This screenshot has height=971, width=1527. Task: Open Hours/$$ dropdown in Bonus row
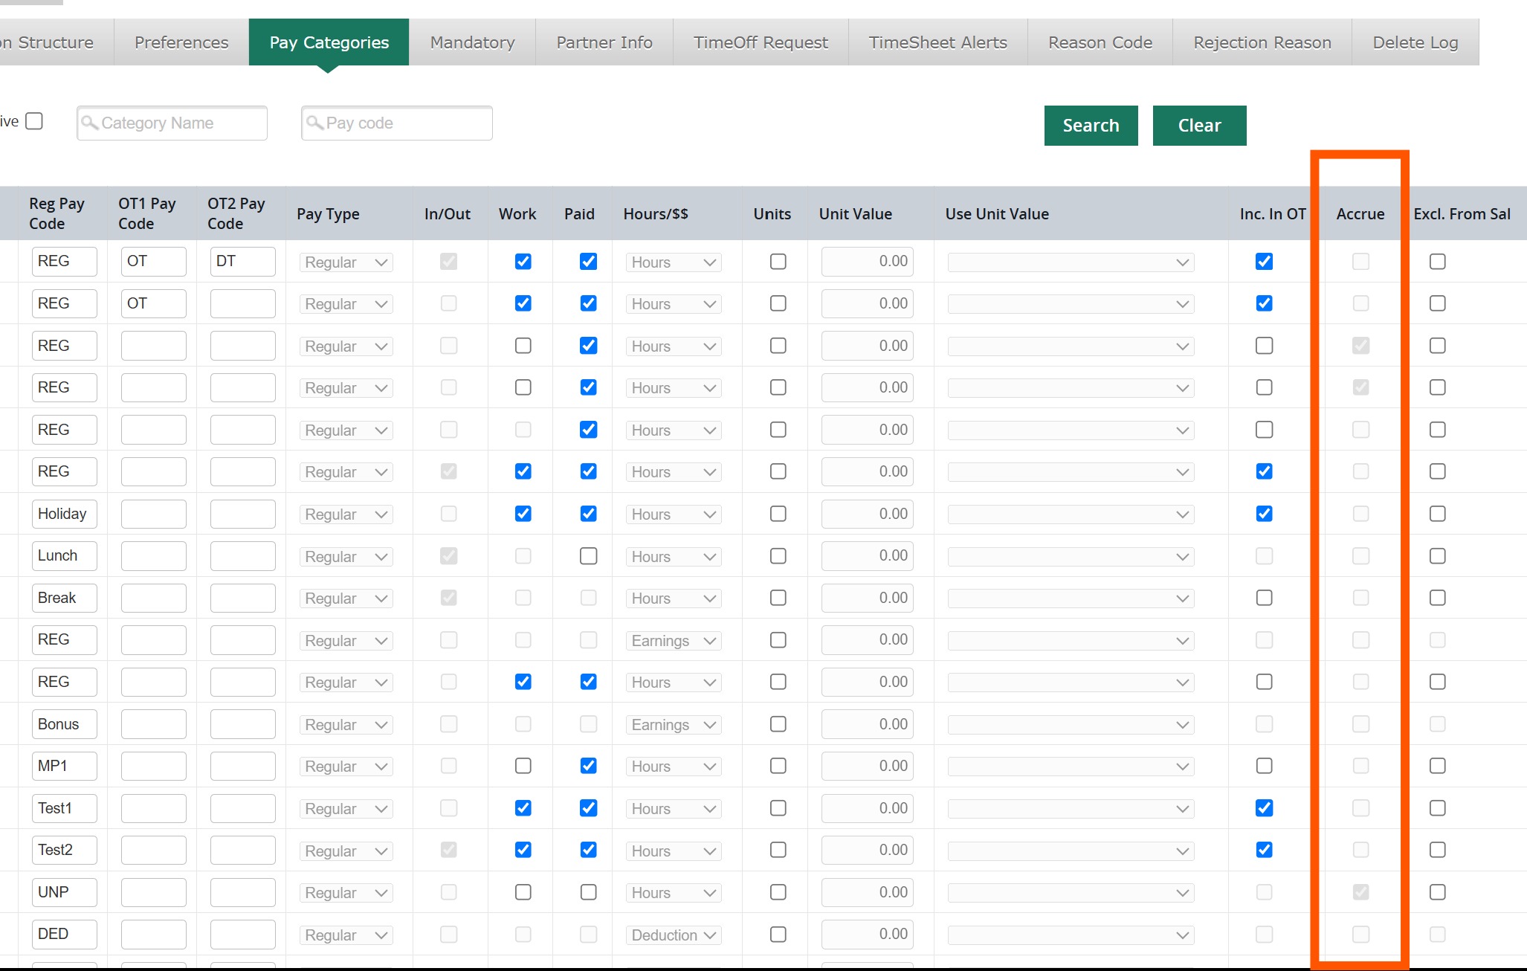pos(674,725)
